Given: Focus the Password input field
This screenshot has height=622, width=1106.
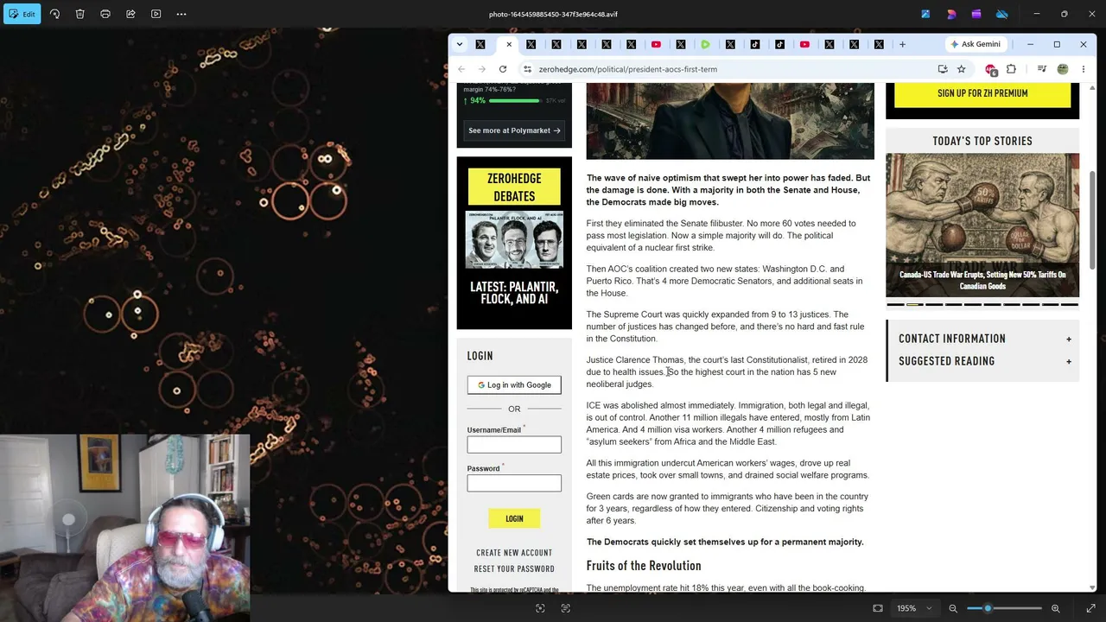Looking at the screenshot, I should tap(514, 483).
